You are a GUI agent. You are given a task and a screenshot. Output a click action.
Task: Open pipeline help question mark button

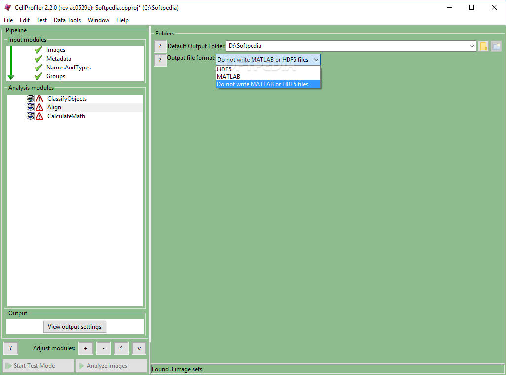pos(11,348)
